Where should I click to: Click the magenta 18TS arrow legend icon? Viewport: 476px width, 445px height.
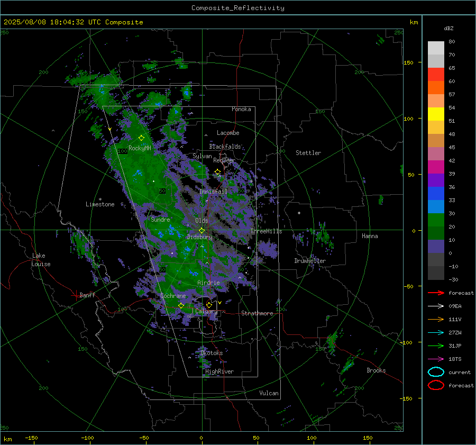(436, 359)
